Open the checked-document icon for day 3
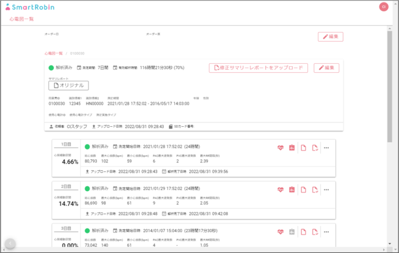The height and width of the screenshot is (253, 399). pyautogui.click(x=315, y=232)
